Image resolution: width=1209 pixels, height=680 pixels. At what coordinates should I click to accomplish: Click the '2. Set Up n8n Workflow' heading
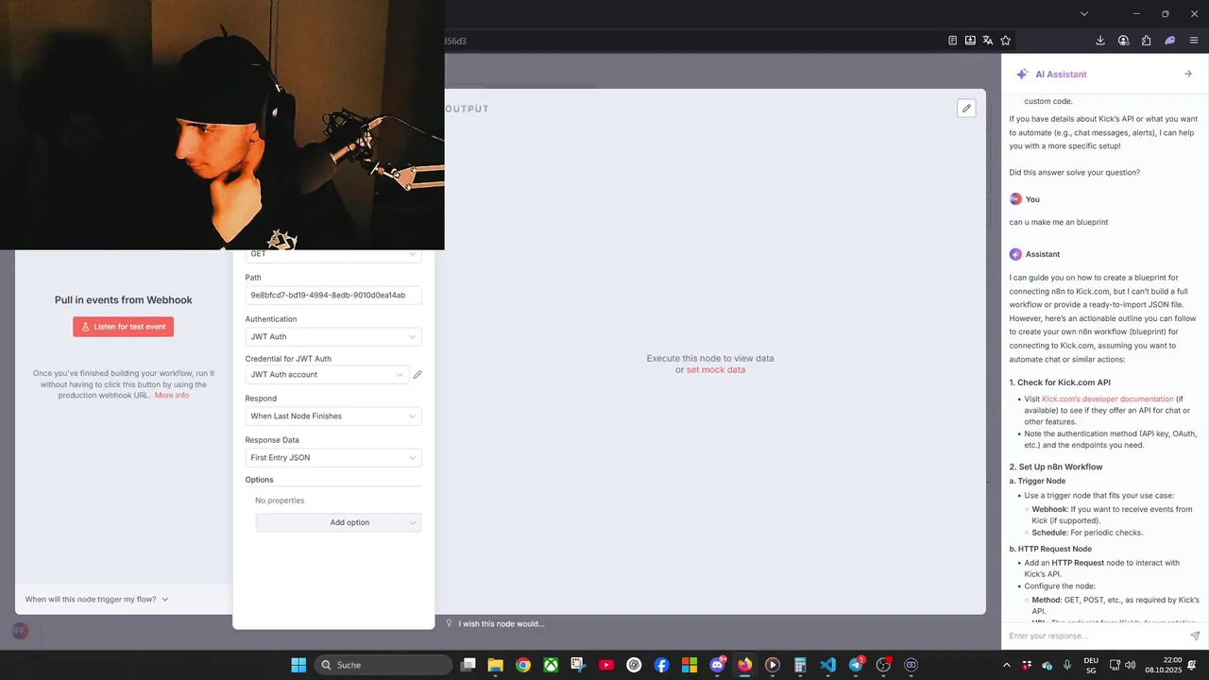pos(1056,467)
